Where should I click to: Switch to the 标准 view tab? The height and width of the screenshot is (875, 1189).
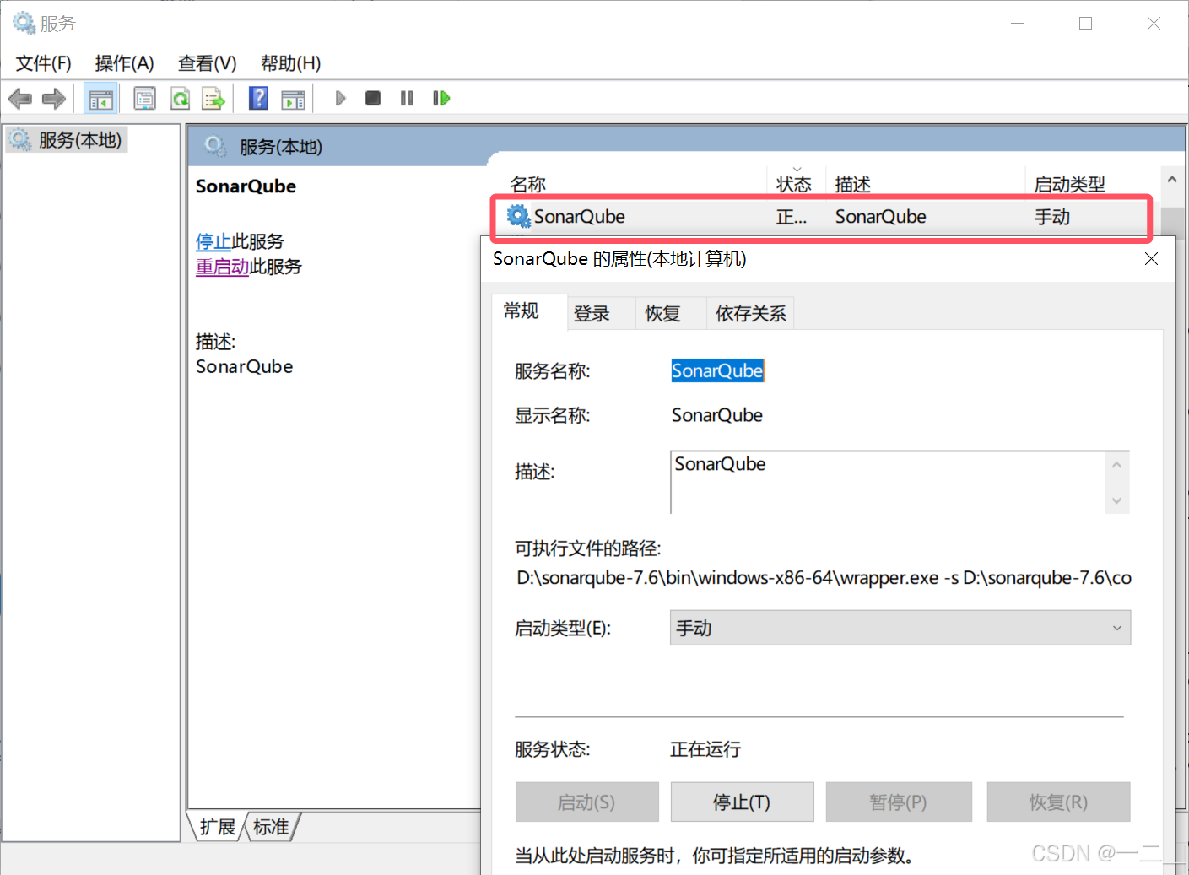click(271, 827)
